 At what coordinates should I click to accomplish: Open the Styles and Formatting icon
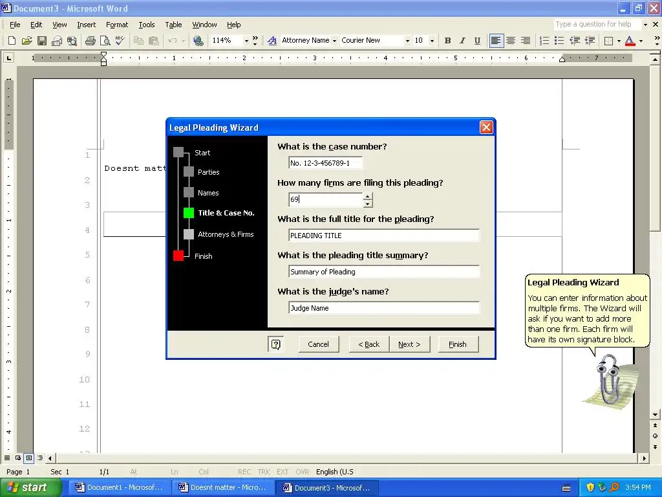pos(272,41)
